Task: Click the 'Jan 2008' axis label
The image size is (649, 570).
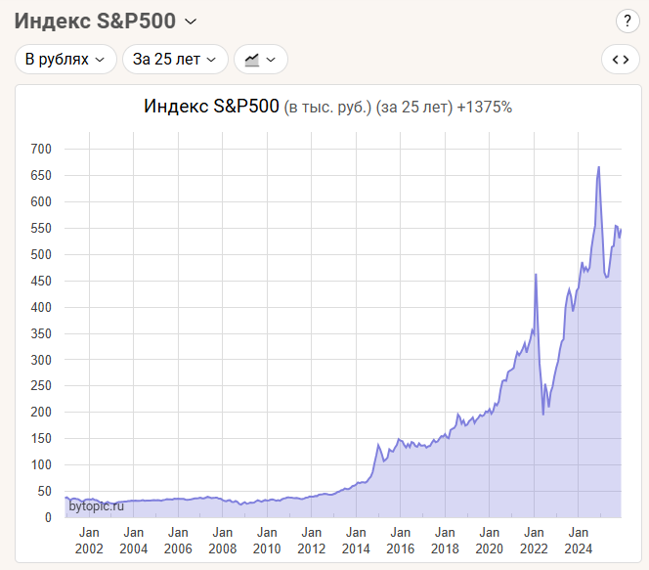Action: [222, 541]
